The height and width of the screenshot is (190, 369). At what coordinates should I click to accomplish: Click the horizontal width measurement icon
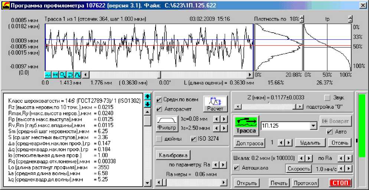tap(55, 75)
